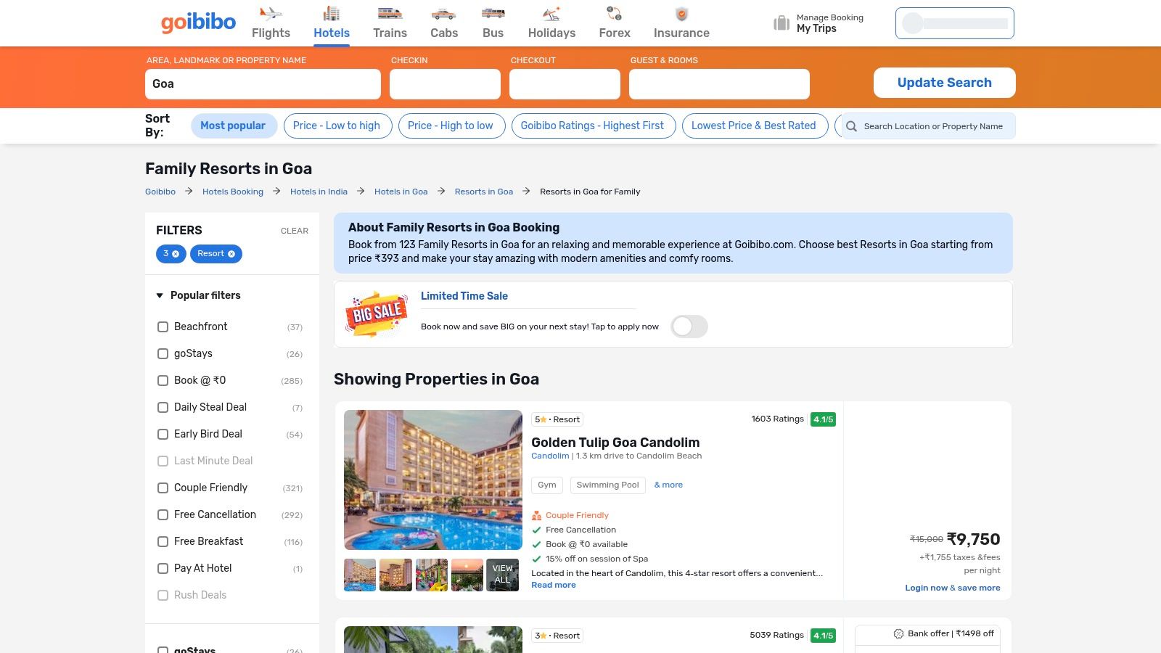Check the Free Breakfast filter
This screenshot has width=1161, height=653.
tap(163, 542)
